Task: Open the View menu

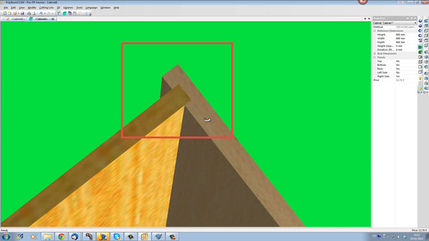Action: click(22, 8)
